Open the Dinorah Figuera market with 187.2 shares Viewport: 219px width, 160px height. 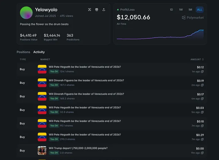[86, 80]
